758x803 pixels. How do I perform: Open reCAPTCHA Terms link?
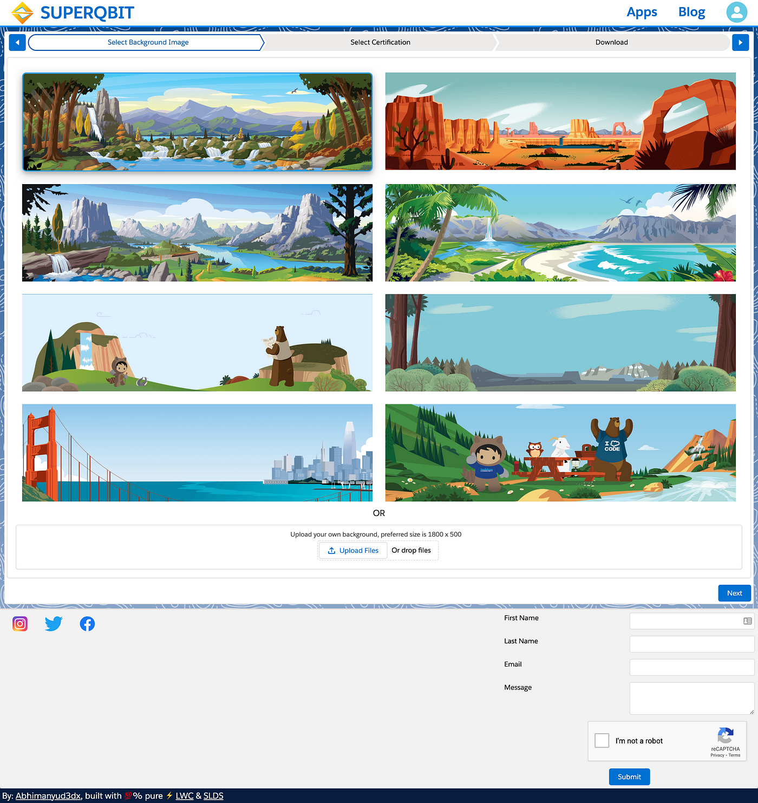point(734,755)
